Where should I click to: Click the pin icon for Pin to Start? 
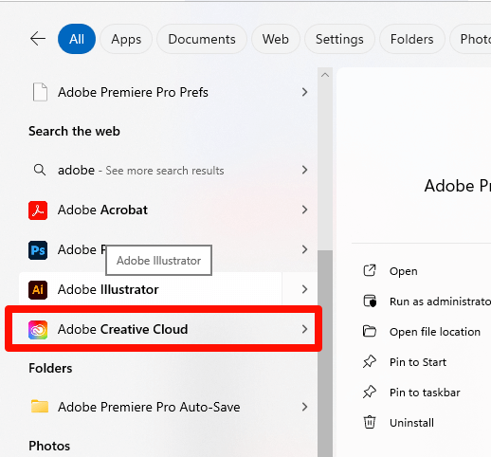(x=370, y=361)
